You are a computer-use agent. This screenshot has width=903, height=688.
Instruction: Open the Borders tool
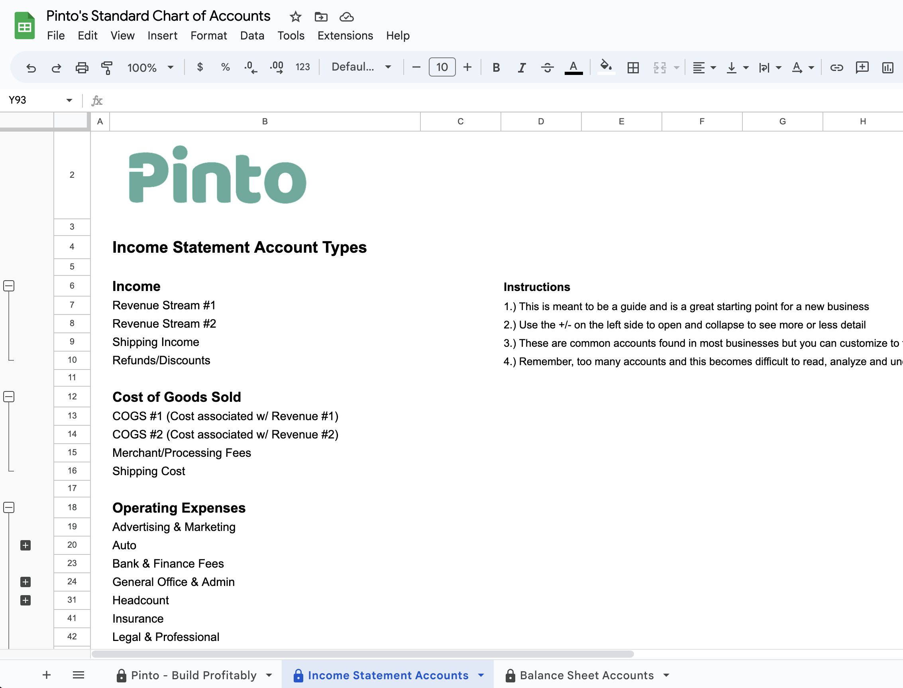633,68
